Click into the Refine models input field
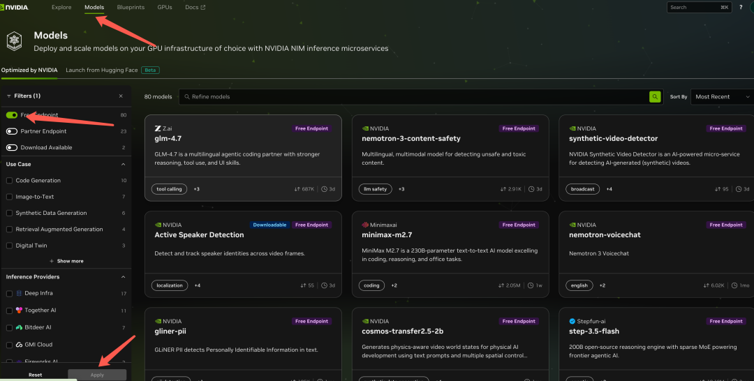754x381 pixels. 420,96
